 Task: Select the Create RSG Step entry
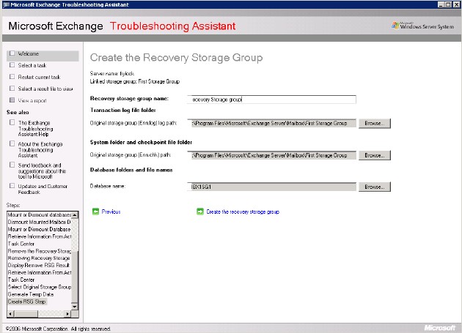click(x=27, y=302)
